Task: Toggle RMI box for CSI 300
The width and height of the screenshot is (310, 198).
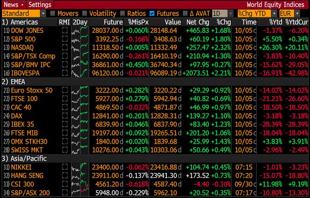Action: click(65, 184)
